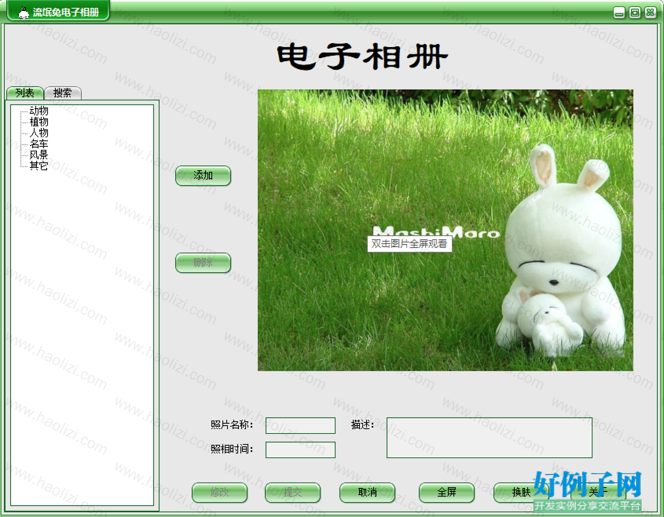
Task: Select the 植物 category in the tree
Action: (x=39, y=122)
